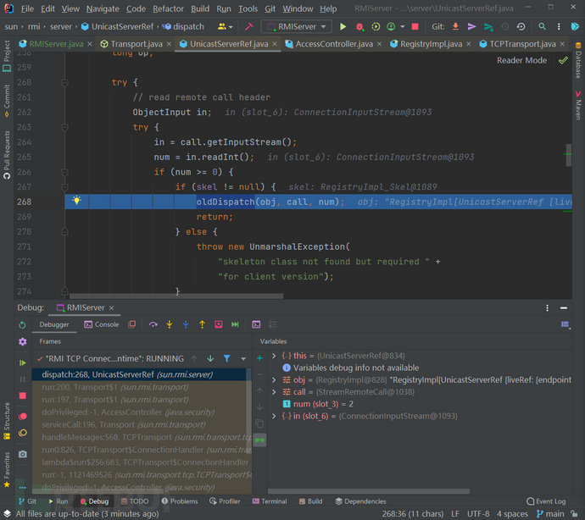The image size is (585, 520).
Task: Stop the process with red square in toolbar
Action: pos(415,26)
